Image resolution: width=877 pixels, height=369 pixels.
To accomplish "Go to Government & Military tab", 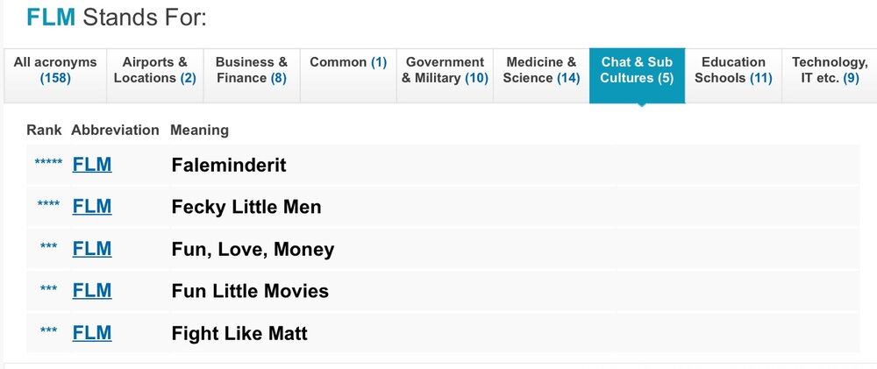I will (446, 75).
